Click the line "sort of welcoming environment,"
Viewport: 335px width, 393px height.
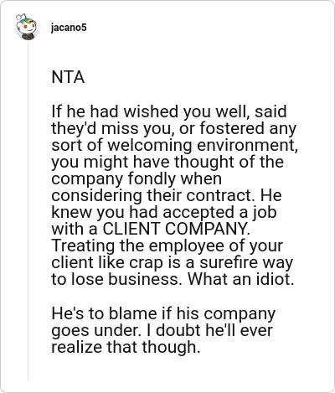(174, 146)
